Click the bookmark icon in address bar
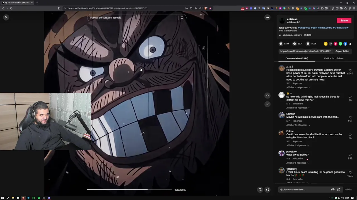The width and height of the screenshot is (357, 200). pos(59,8)
